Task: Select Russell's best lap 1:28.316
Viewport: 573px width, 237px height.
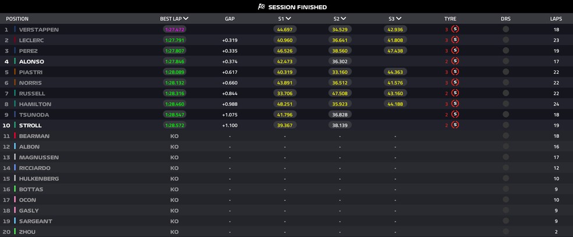Action: [175, 94]
